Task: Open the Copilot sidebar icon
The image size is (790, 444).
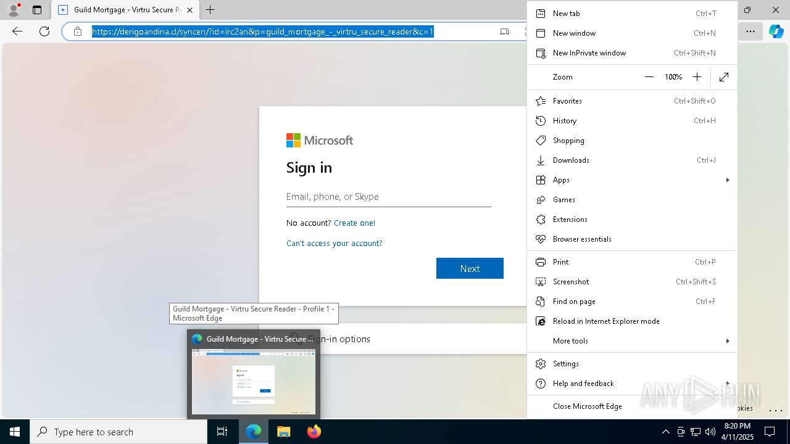Action: [776, 31]
